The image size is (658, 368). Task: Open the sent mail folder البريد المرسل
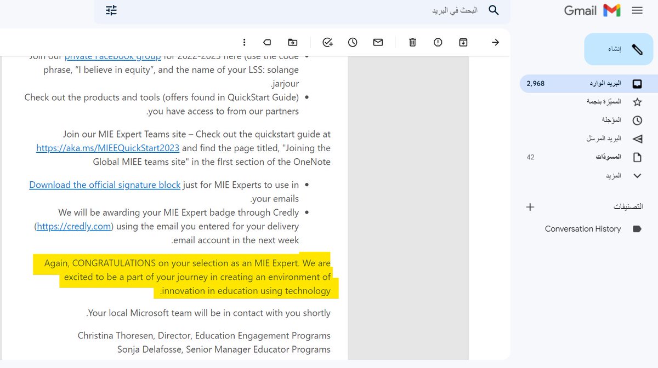click(x=604, y=139)
